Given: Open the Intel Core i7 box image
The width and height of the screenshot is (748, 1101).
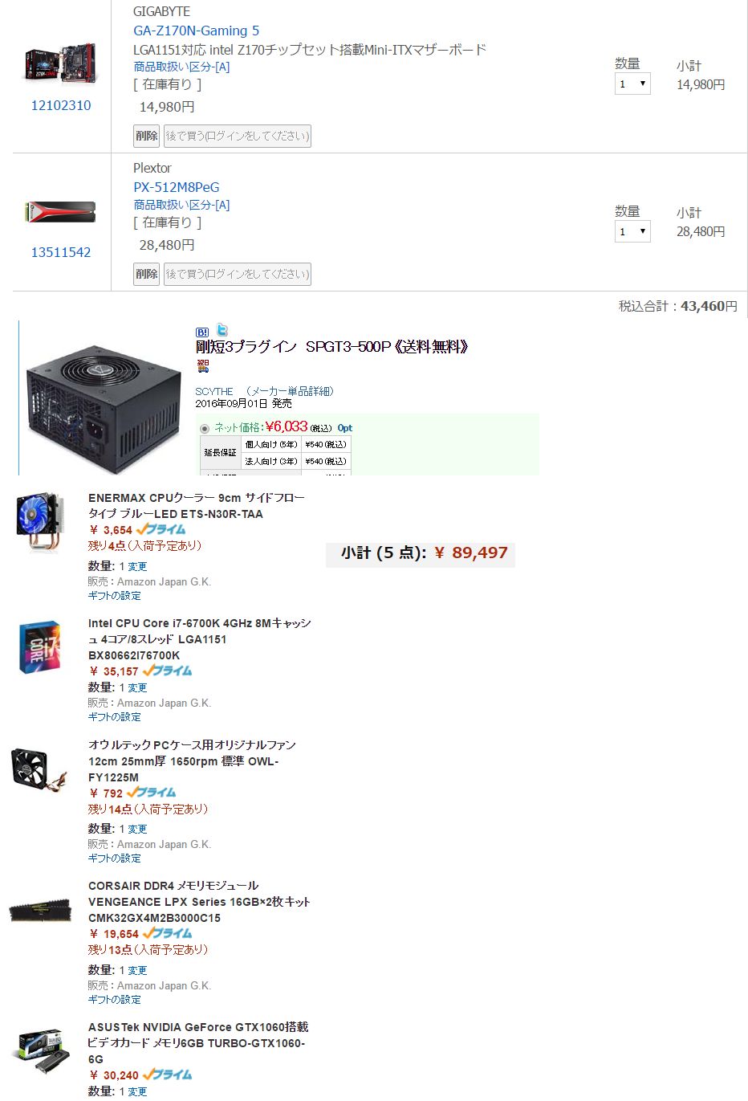Looking at the screenshot, I should [39, 648].
